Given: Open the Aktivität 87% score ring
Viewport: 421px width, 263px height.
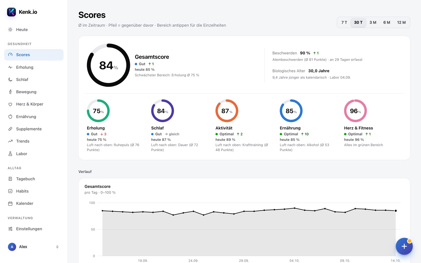Looking at the screenshot, I should tap(227, 111).
